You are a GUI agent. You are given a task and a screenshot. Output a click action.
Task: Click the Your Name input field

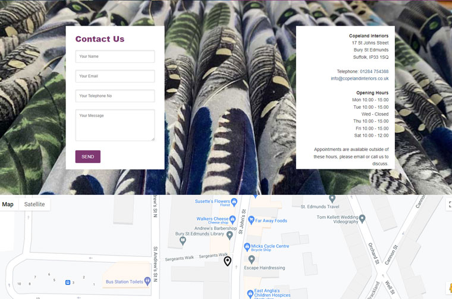tap(115, 56)
